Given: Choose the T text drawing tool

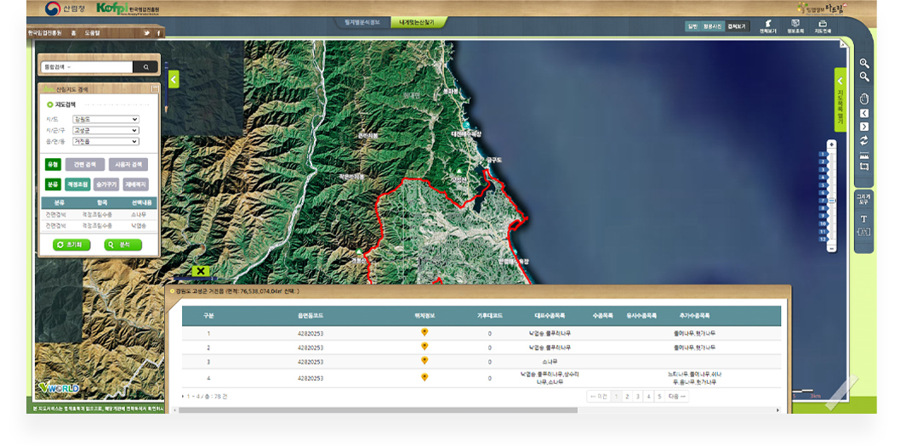Looking at the screenshot, I should pyautogui.click(x=863, y=218).
